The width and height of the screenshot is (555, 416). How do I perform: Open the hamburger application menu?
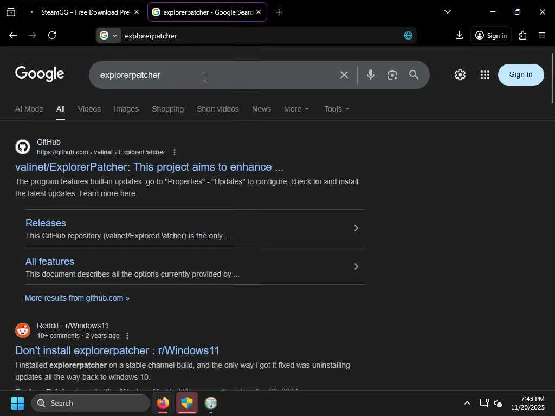pos(541,35)
